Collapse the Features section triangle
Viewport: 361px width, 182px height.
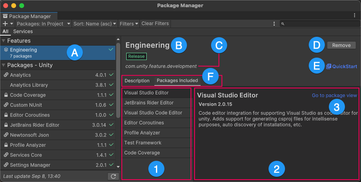pos(4,41)
